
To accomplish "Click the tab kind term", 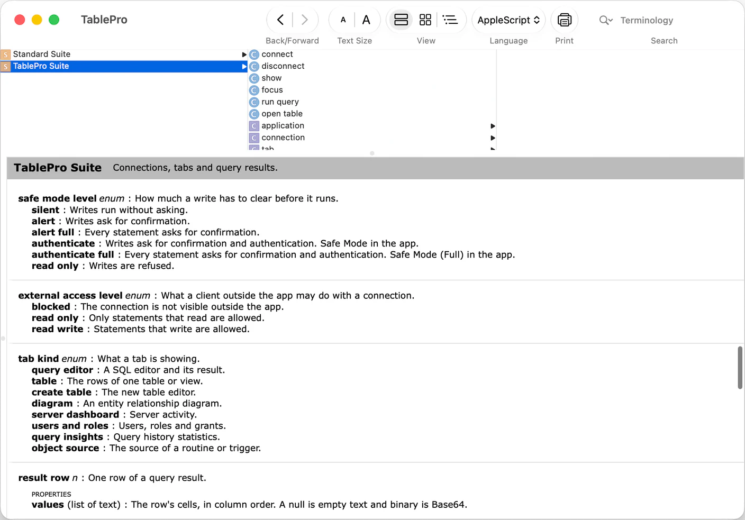I will tap(39, 359).
